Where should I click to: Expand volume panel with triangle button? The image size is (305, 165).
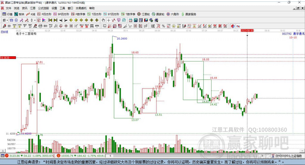(3, 151)
